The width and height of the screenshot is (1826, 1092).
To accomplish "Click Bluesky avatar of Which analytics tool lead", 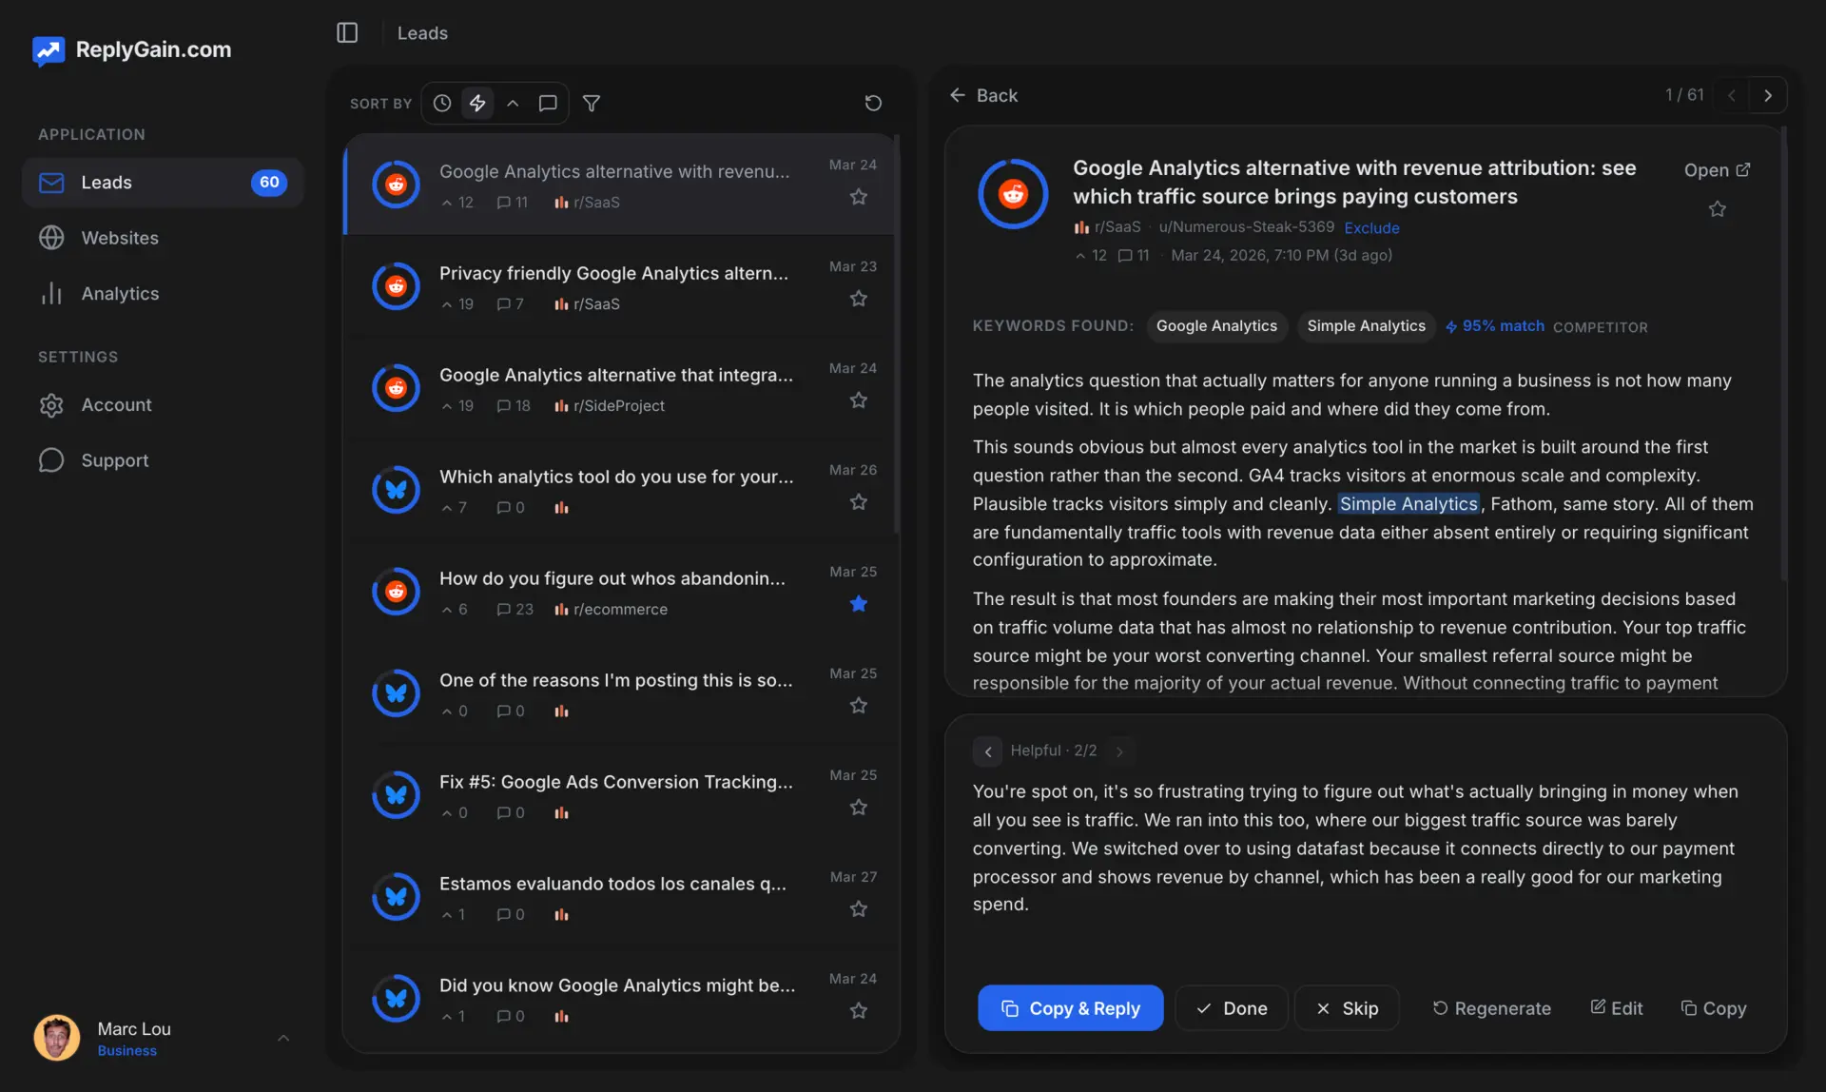I will pyautogui.click(x=396, y=490).
